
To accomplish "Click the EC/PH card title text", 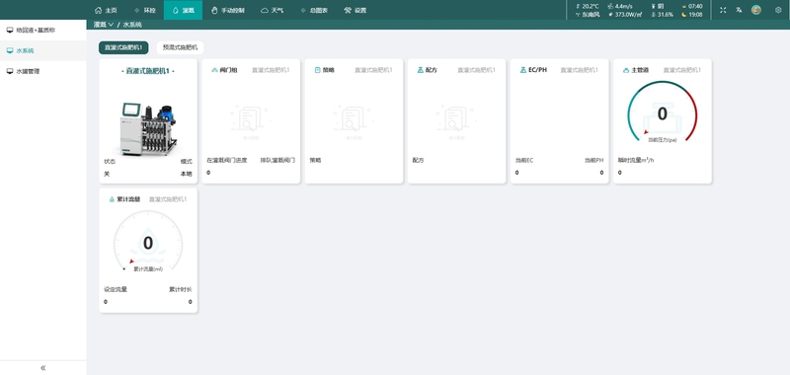I will [x=537, y=70].
